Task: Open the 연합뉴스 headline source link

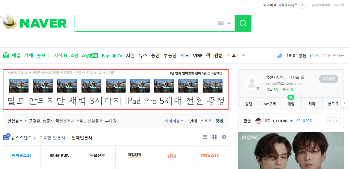Action: 15,121
